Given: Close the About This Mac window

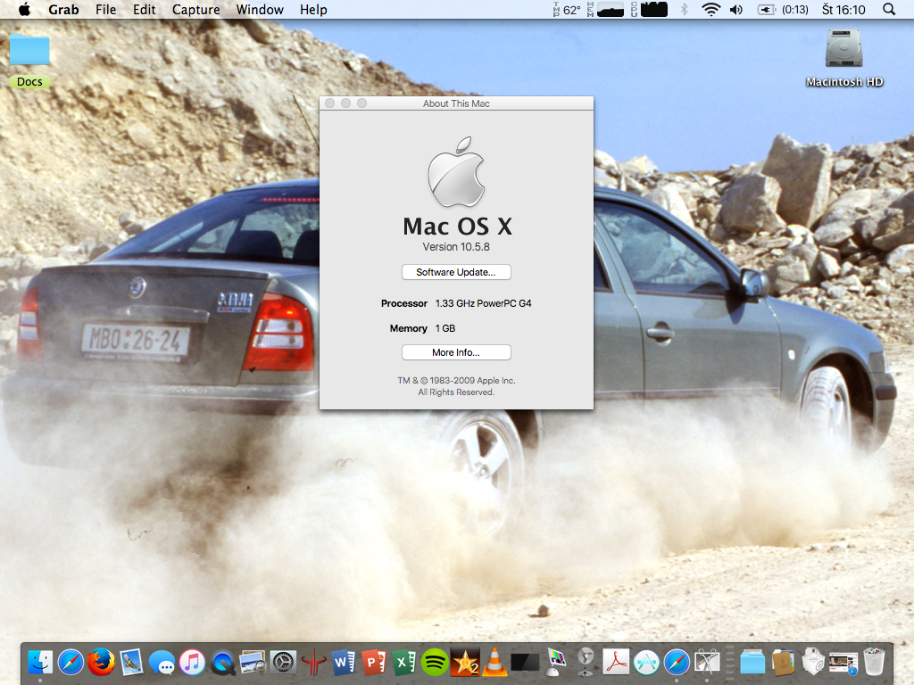Looking at the screenshot, I should pos(329,103).
